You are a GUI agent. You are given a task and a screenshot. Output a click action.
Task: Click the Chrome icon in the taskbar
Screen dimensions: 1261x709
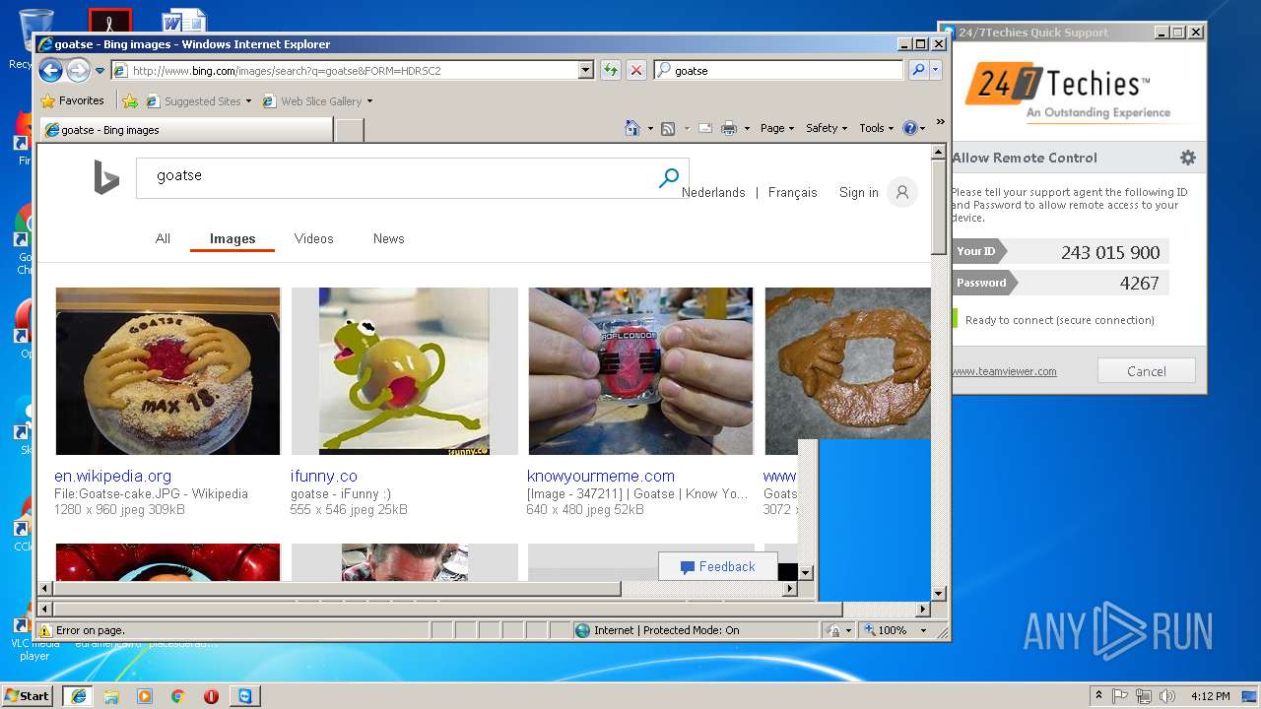pos(177,695)
